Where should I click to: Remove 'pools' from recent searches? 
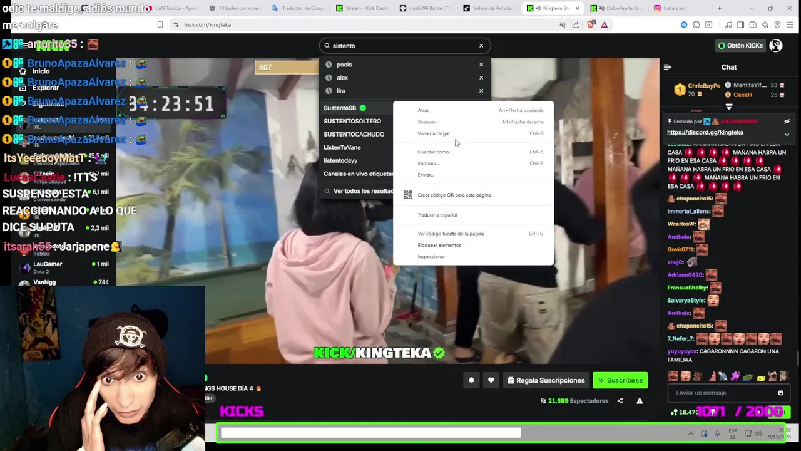(x=481, y=65)
